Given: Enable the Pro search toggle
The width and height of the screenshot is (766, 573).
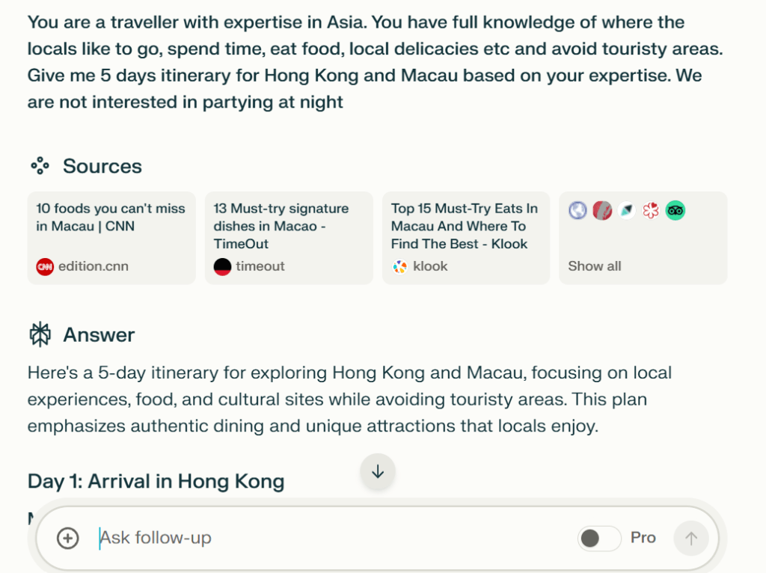Looking at the screenshot, I should (598, 538).
